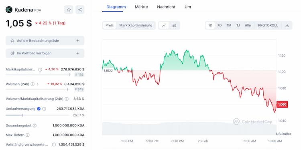Expand Auf die Beobachtungsliste plus
Screen dimensions: 301x150
click(78, 40)
